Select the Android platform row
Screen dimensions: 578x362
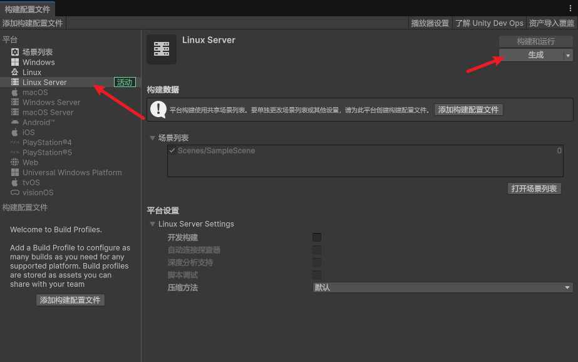tap(70, 122)
